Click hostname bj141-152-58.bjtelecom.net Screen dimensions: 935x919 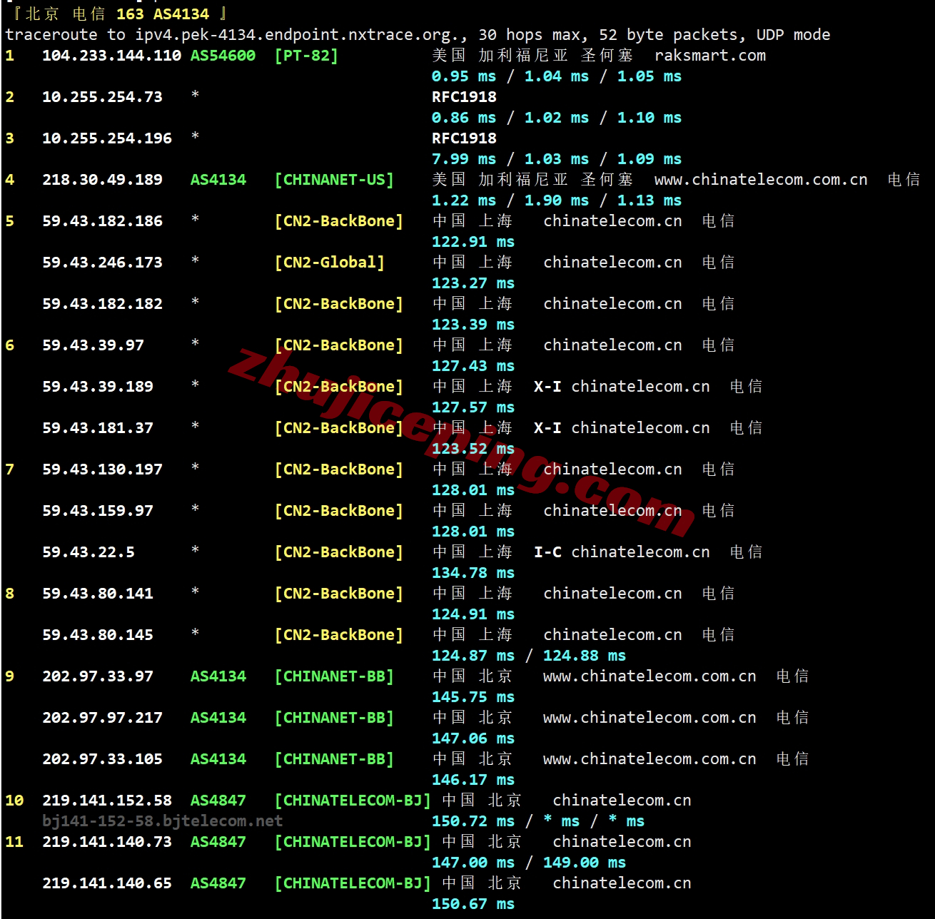click(x=163, y=821)
